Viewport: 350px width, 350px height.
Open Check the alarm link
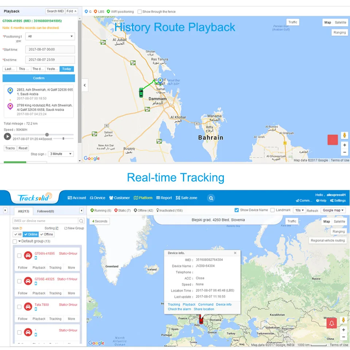point(179,309)
